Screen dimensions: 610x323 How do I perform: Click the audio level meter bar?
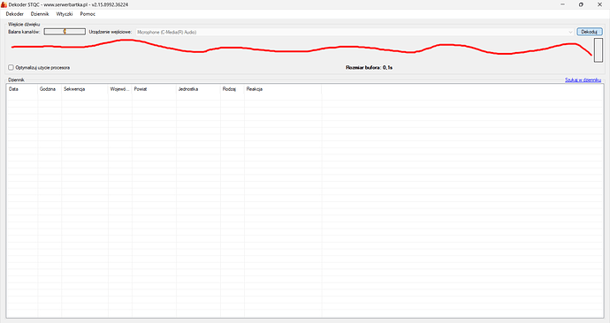pyautogui.click(x=599, y=50)
